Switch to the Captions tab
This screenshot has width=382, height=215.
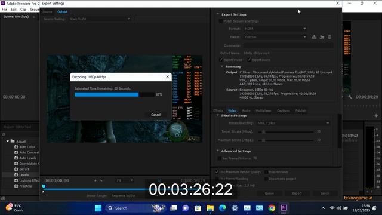284,110
